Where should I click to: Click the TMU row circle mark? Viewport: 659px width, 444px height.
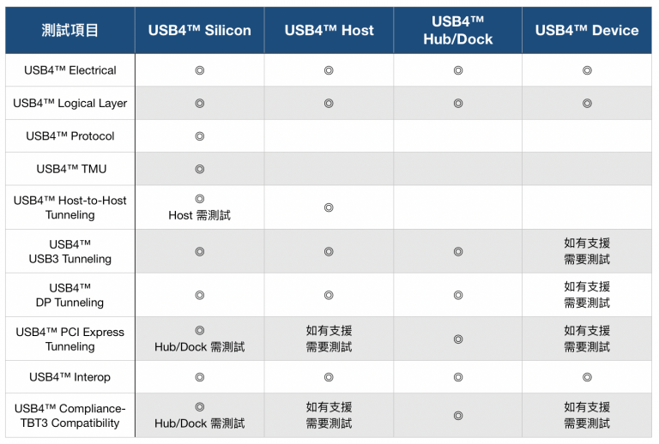tap(199, 169)
